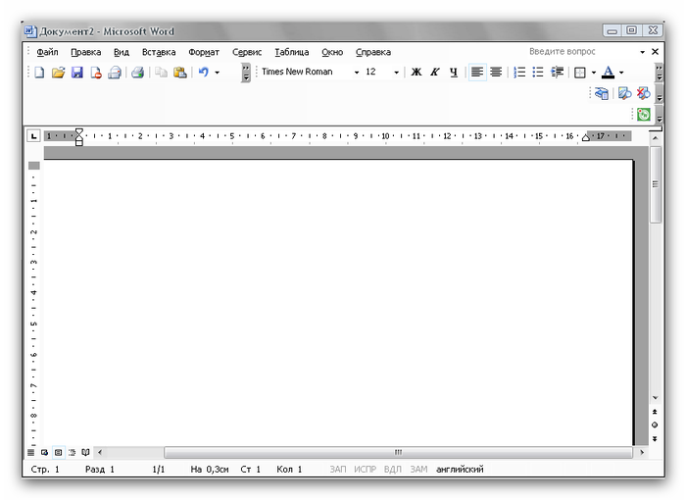Screen dimensions: 686x500
Task: Click the document permission icon with red sign
Action: click(x=96, y=73)
